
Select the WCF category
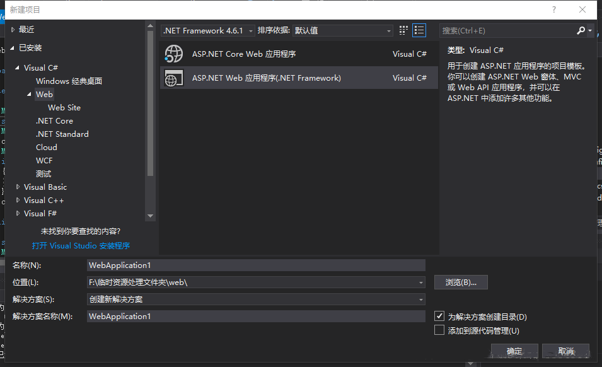44,161
